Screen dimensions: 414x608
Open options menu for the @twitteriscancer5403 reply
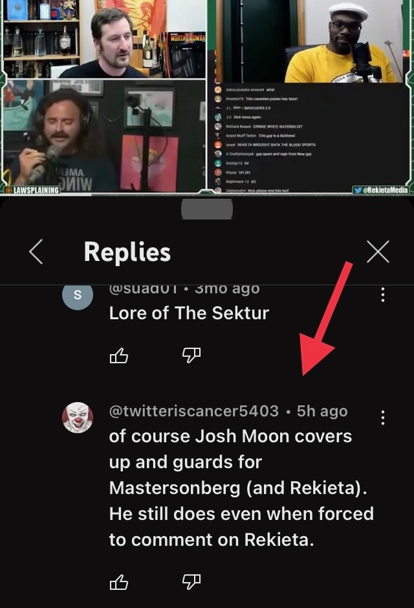pos(383,418)
